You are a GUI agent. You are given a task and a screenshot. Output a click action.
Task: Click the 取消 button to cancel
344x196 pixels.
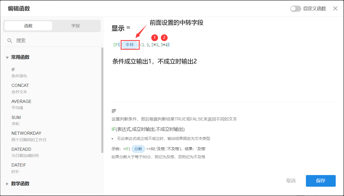291,181
